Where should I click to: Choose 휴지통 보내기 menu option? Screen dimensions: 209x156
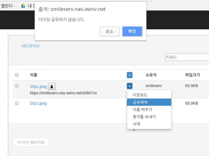[144, 117]
